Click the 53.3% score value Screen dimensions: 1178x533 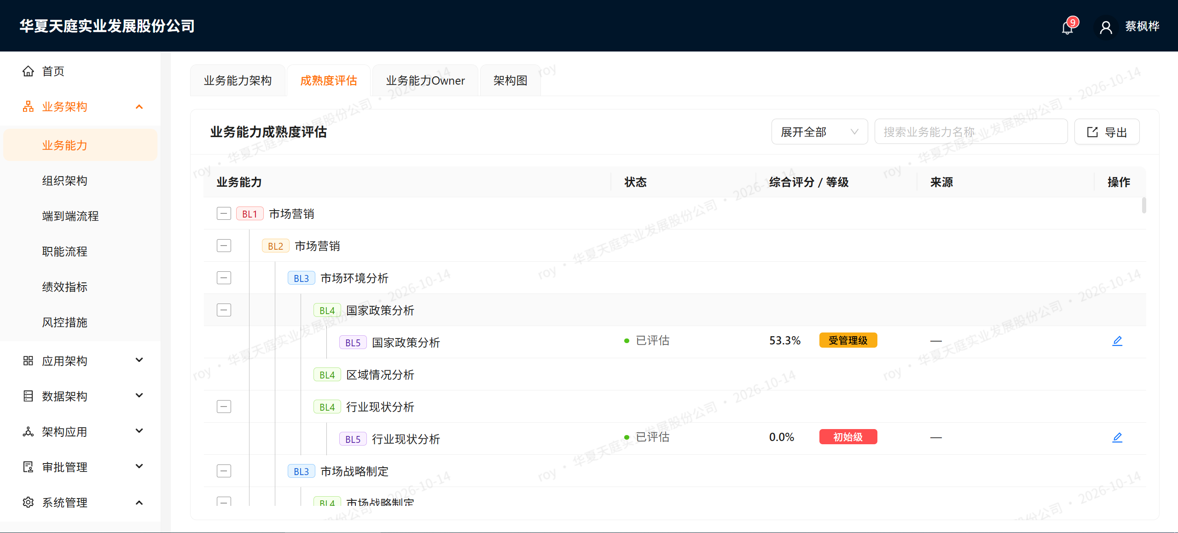click(785, 341)
